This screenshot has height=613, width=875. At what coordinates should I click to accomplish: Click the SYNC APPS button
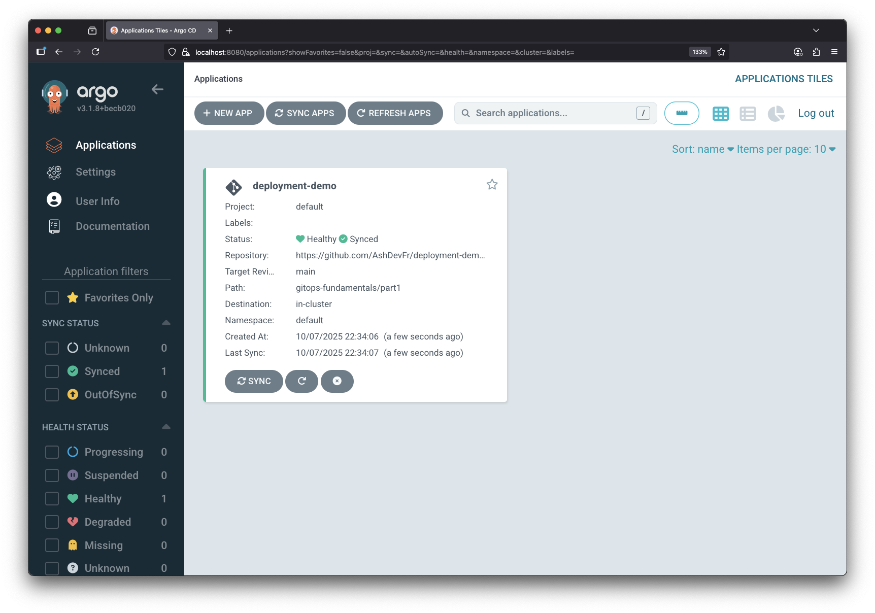pyautogui.click(x=306, y=113)
